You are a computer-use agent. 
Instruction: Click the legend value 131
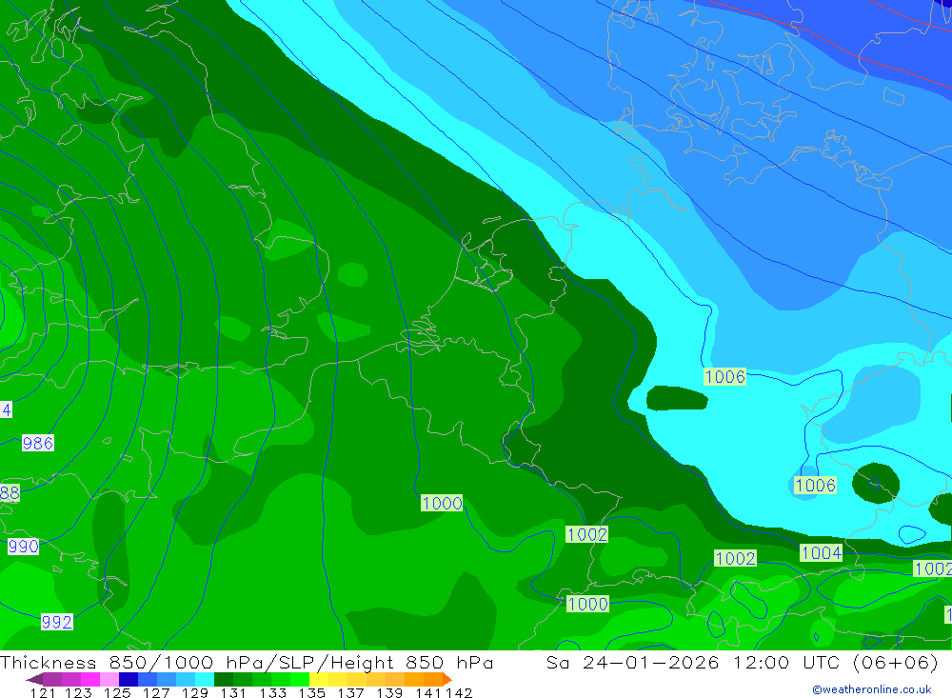[x=233, y=692]
